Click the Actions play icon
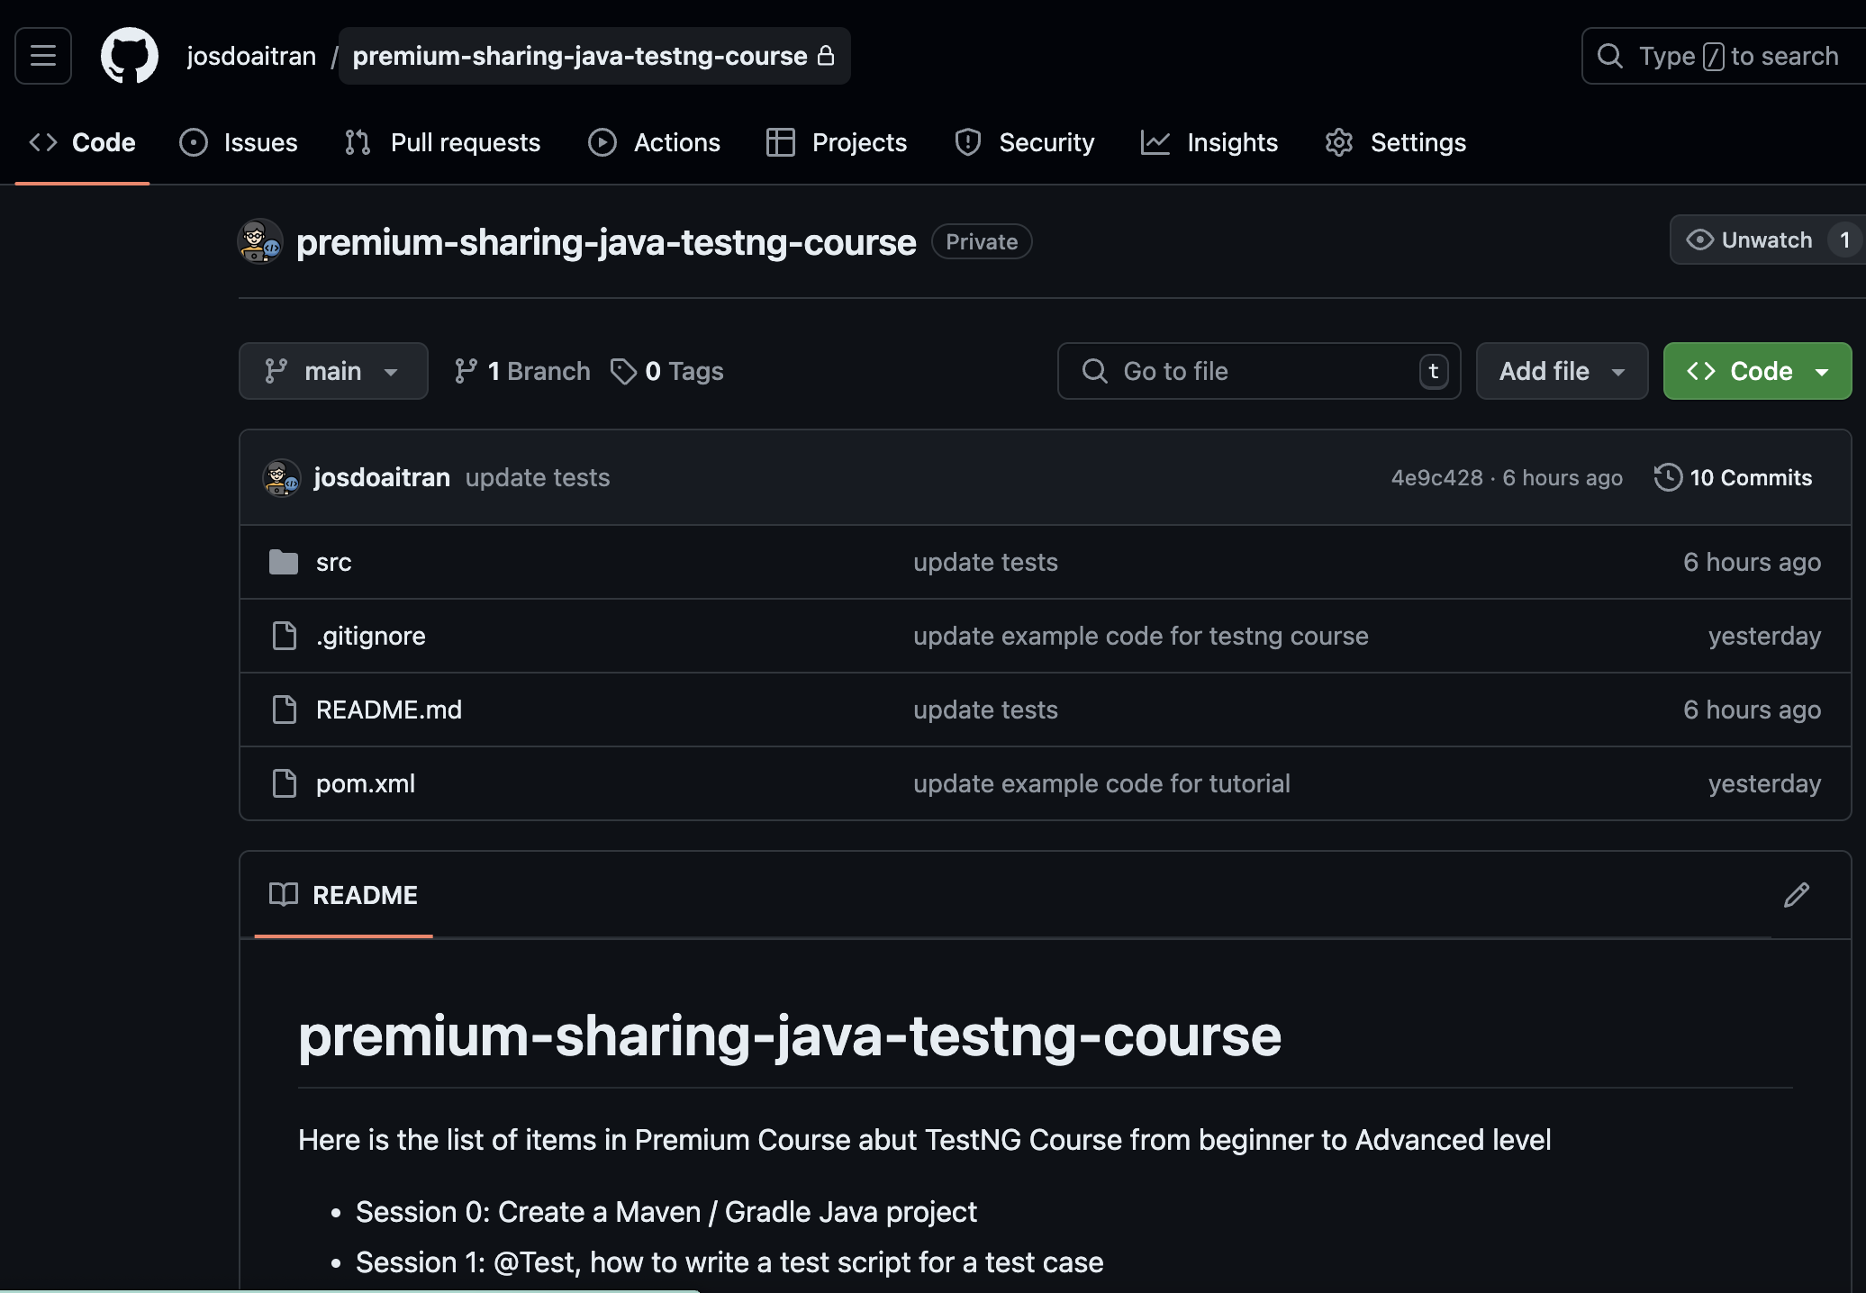Image resolution: width=1866 pixels, height=1293 pixels. [x=602, y=142]
